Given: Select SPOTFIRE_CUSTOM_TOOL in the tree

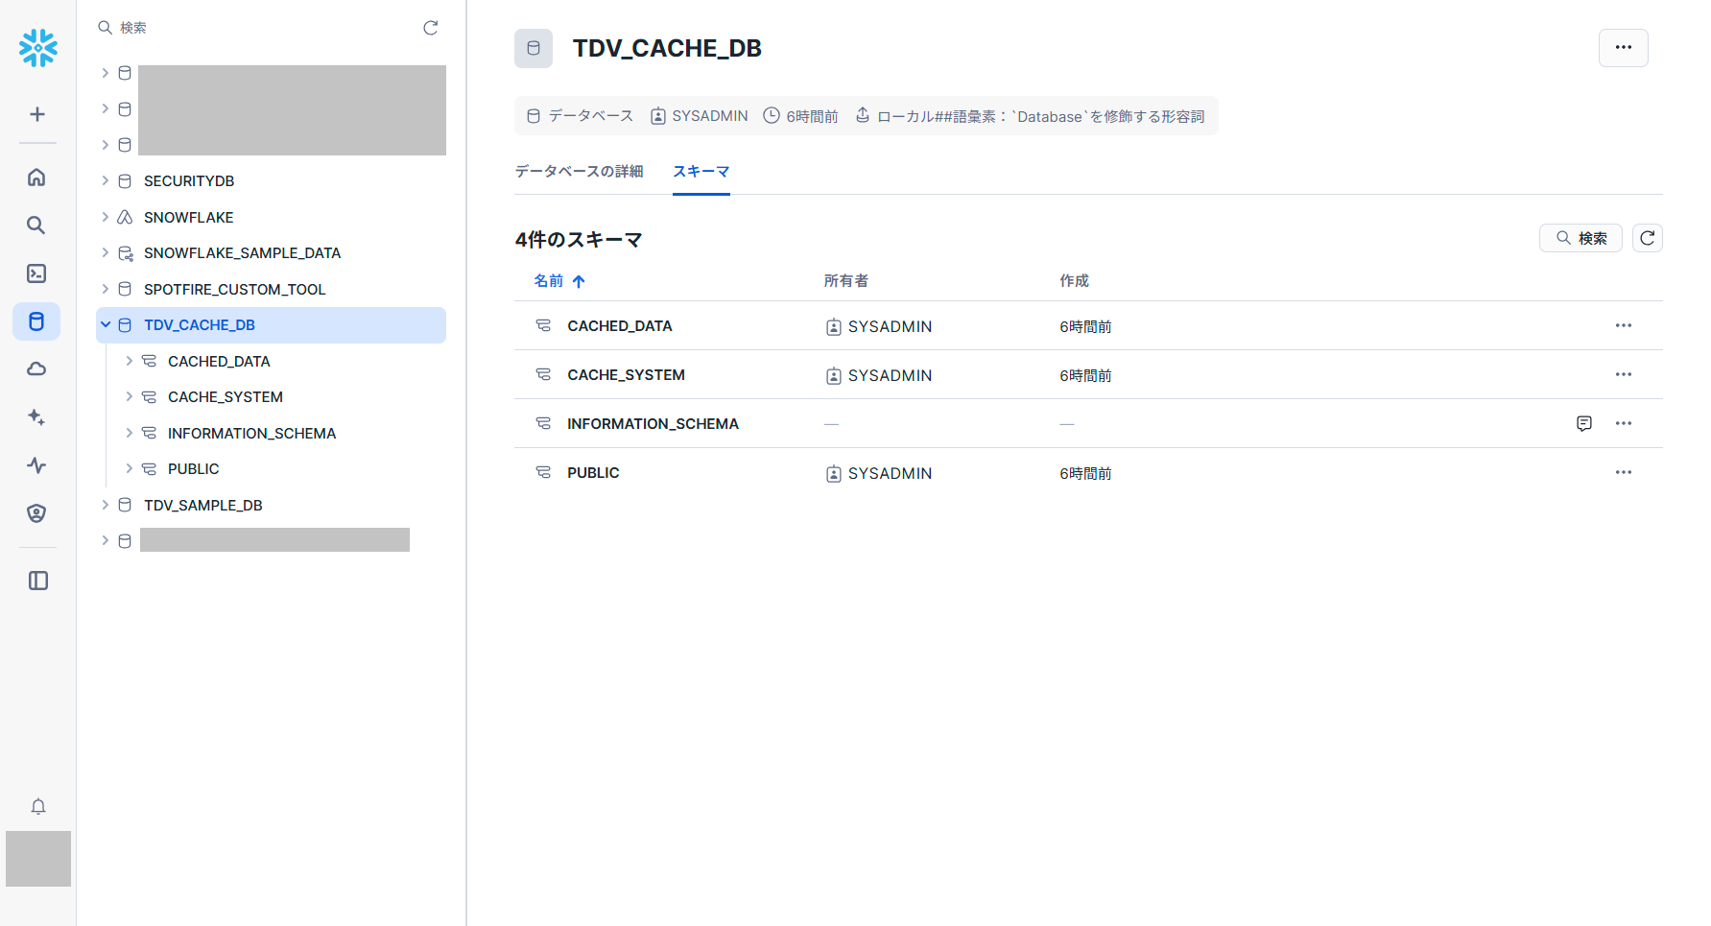Looking at the screenshot, I should pos(235,289).
